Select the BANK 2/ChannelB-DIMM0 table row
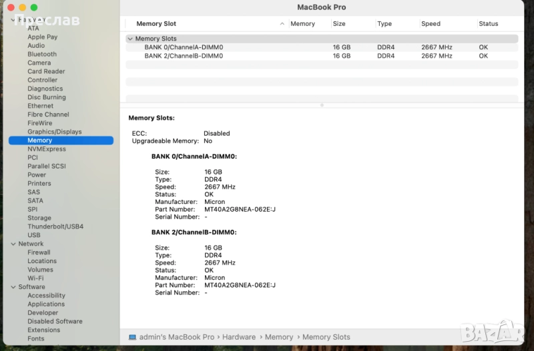Screen dimensions: 534x351 [184, 56]
